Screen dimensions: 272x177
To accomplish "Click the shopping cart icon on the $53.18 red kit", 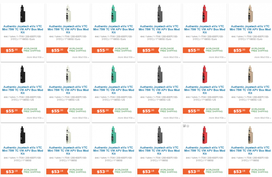I will (x=184, y=126).
